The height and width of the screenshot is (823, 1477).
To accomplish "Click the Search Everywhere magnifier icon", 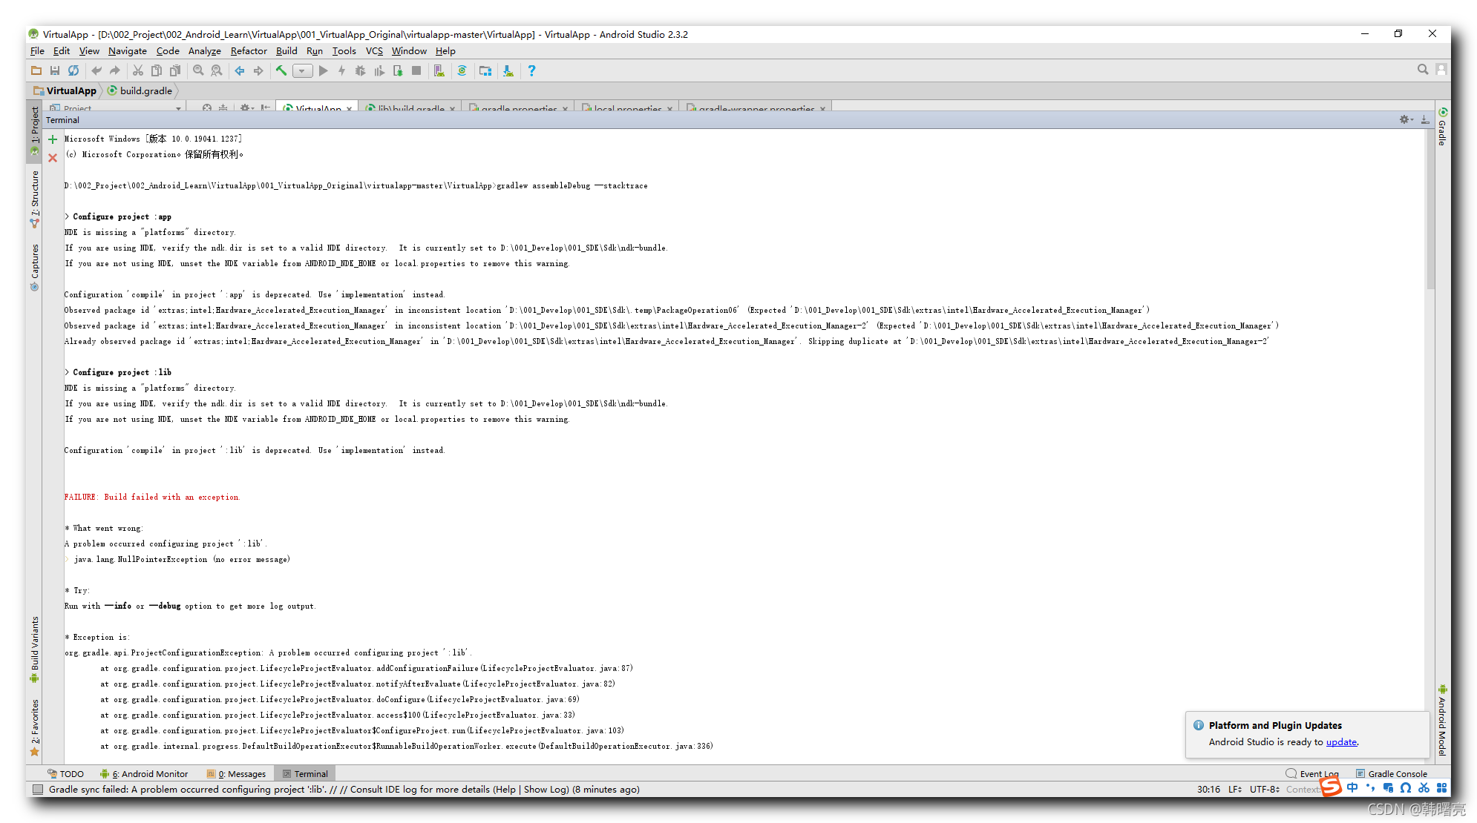I will click(x=1423, y=69).
